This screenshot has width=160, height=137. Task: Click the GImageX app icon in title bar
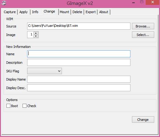tap(4, 3)
